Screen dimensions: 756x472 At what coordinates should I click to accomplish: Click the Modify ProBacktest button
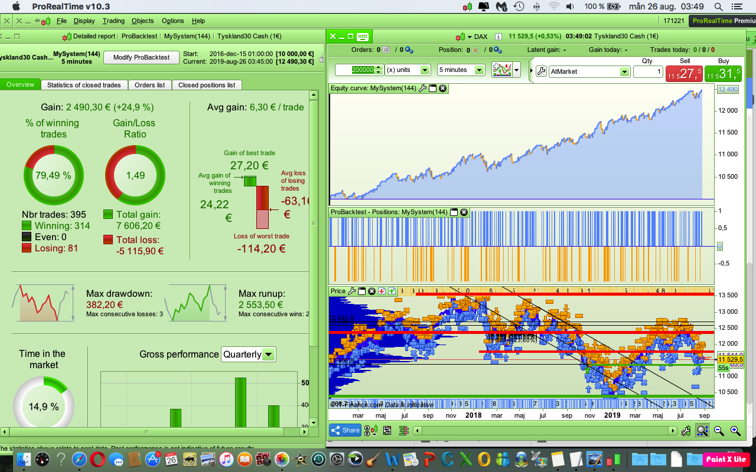(141, 57)
